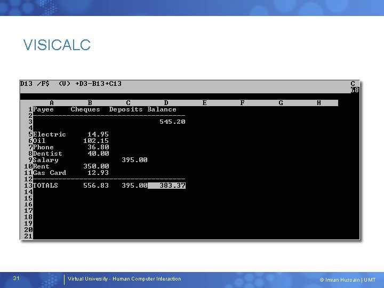Click opening balance 545.20 cell
The width and height of the screenshot is (384, 288).
click(x=172, y=122)
